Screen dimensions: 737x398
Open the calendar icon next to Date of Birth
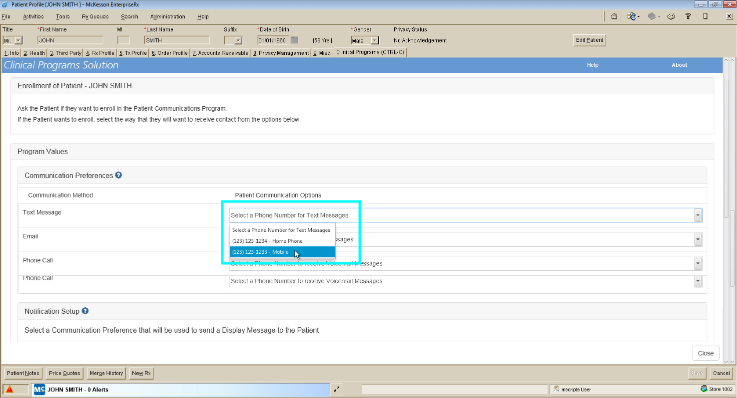pyautogui.click(x=294, y=40)
